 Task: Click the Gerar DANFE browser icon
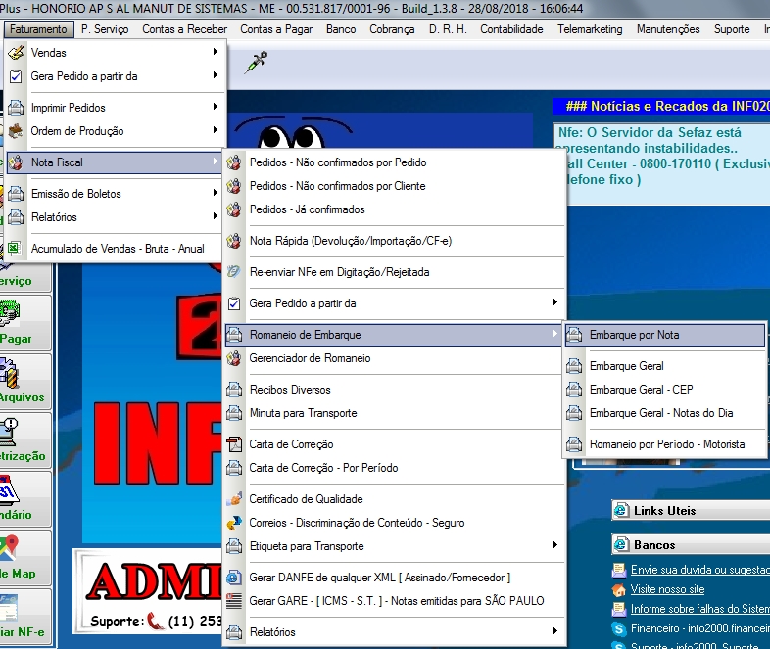pos(234,578)
